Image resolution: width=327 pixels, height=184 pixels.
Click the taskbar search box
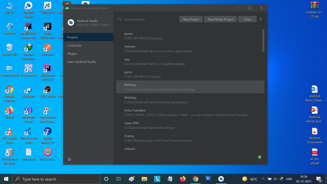(x=56, y=179)
